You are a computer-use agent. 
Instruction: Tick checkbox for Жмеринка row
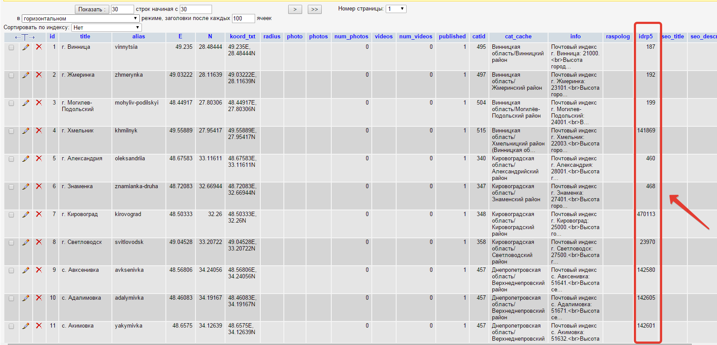11,75
